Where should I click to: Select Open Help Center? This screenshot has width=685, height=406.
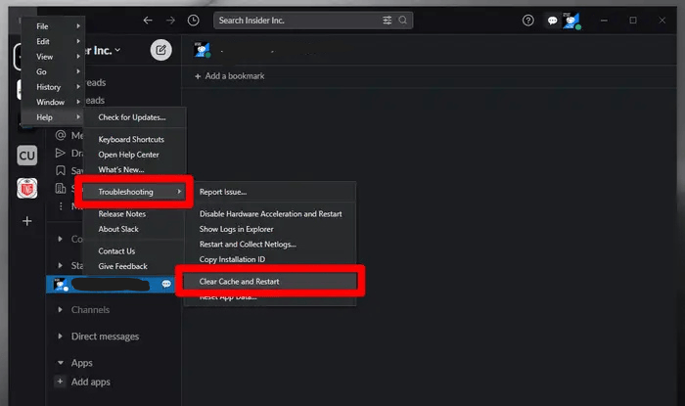[x=128, y=155]
